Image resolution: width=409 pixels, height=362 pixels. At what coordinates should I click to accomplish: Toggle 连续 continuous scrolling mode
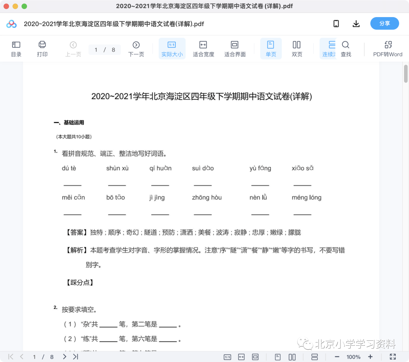tap(328, 49)
